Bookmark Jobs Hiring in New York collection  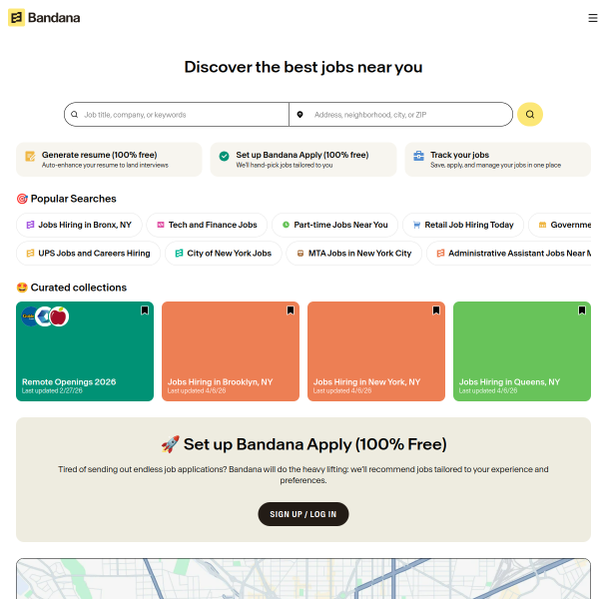coord(436,310)
